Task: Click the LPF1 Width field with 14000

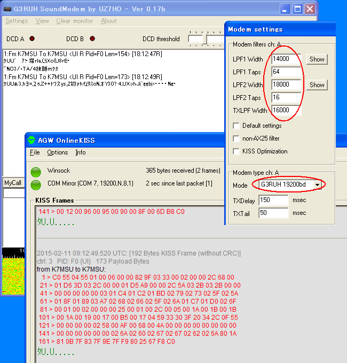Action: (x=286, y=59)
